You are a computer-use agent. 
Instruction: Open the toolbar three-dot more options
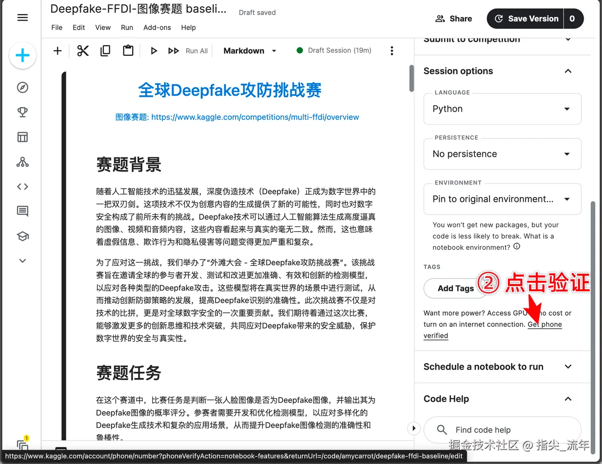tap(392, 51)
